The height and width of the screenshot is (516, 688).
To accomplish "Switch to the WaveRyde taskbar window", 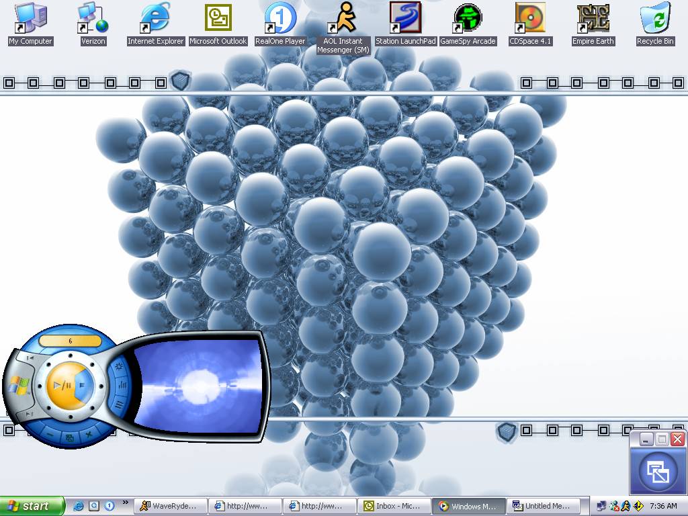I will [x=170, y=507].
